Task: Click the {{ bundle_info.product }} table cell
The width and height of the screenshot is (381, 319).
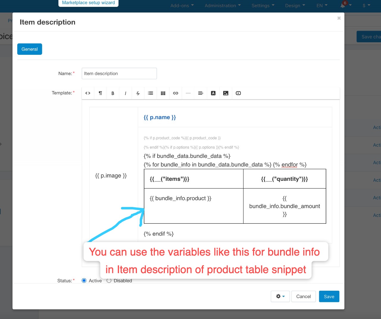Action: [193, 206]
